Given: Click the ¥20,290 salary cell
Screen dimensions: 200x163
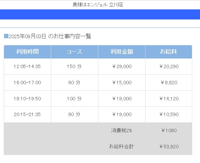Looking at the screenshot, I should point(169,66).
